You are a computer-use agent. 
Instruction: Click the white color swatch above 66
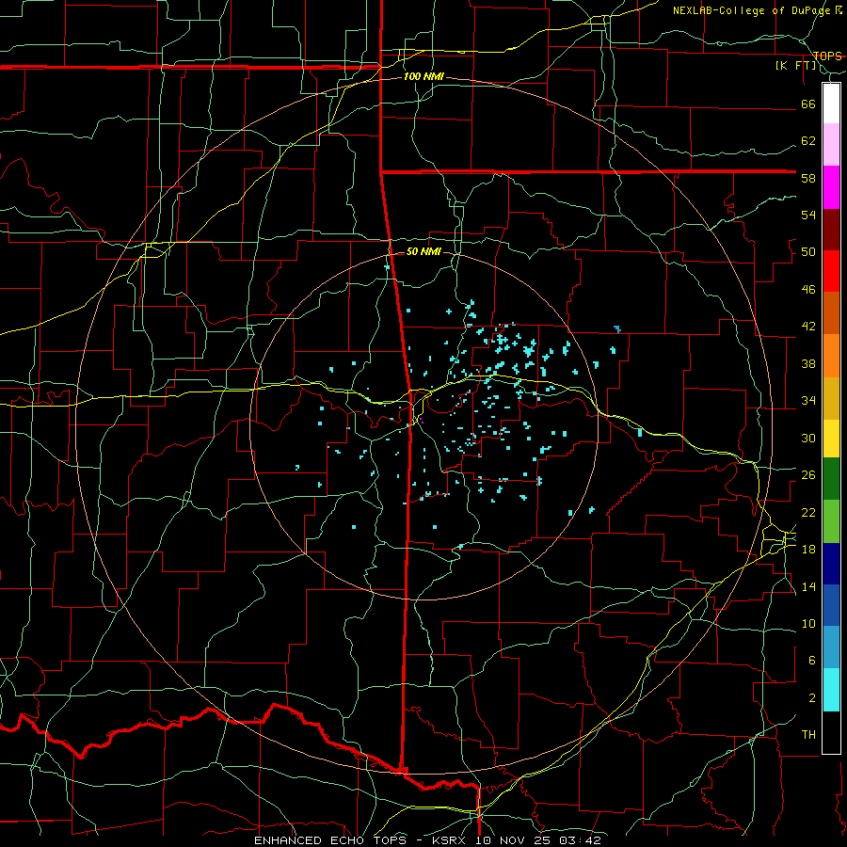click(x=831, y=104)
